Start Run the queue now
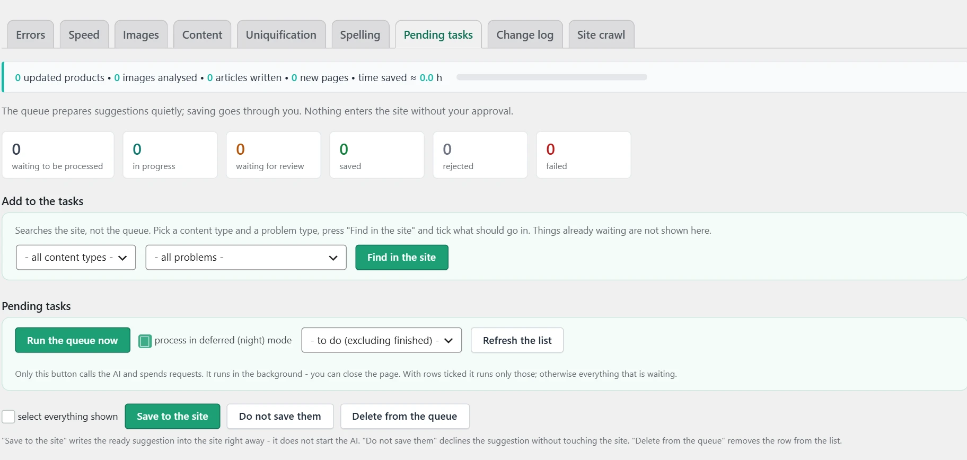The image size is (967, 460). point(73,340)
